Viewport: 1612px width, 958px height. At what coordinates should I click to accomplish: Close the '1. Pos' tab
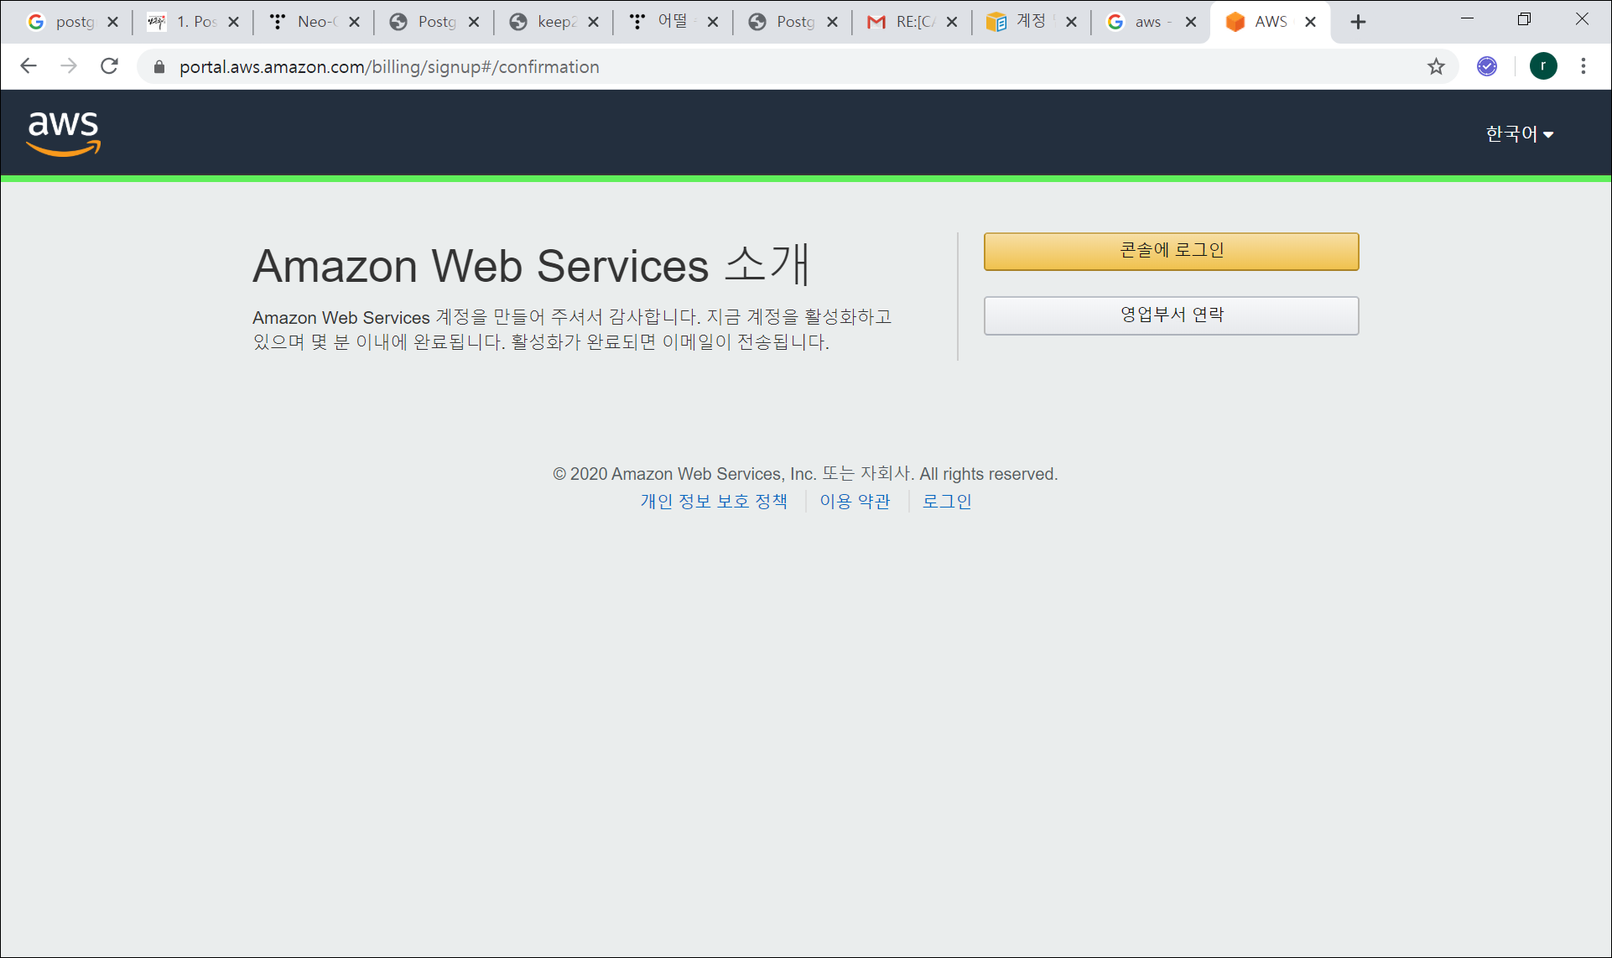point(234,23)
